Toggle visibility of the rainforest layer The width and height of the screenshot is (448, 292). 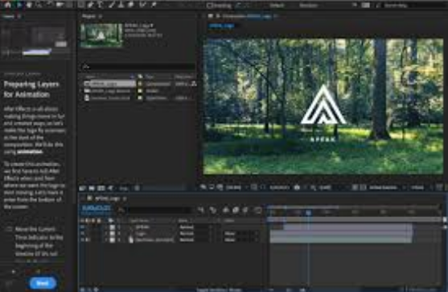click(x=82, y=240)
